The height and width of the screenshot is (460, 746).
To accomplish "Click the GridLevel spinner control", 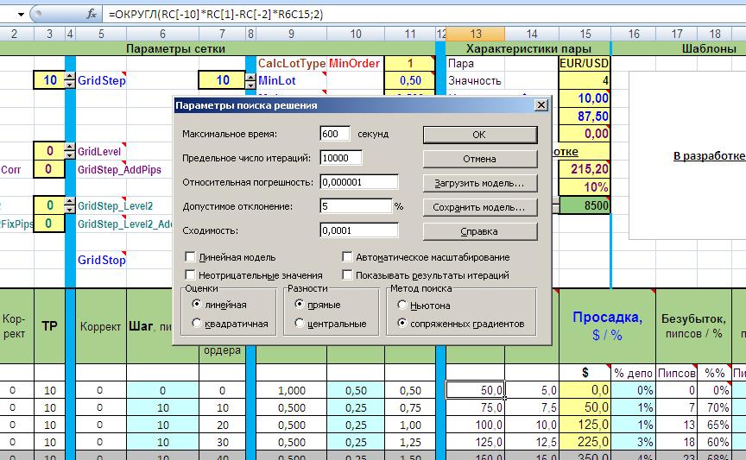I will coord(70,151).
